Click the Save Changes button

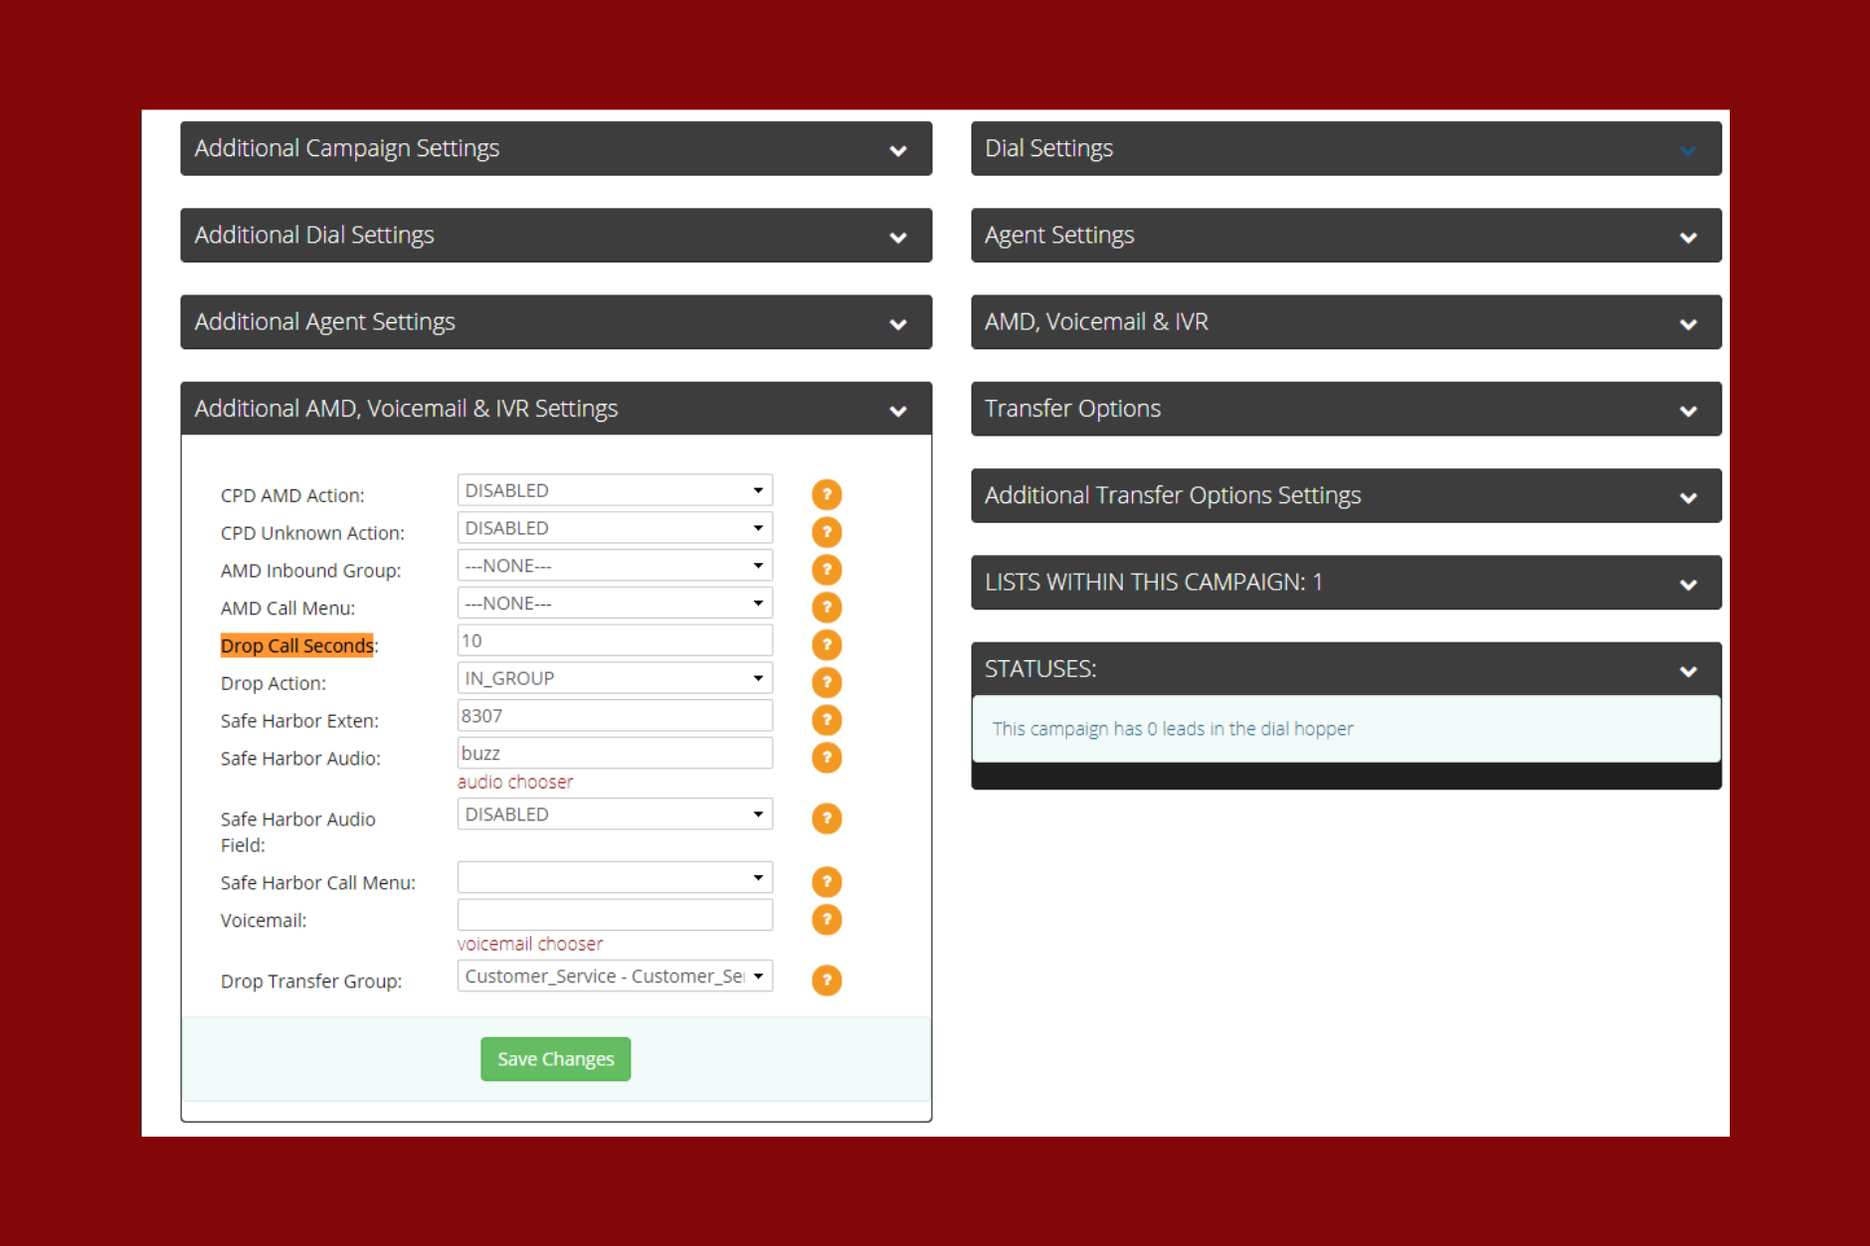pos(555,1059)
